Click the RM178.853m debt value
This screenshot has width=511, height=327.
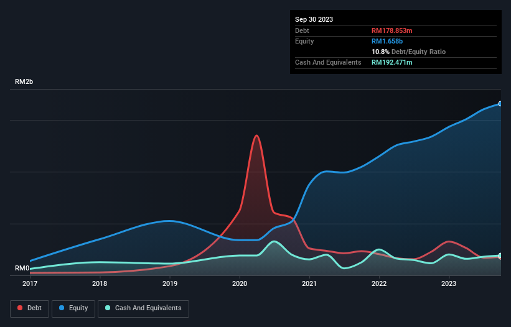tap(391, 30)
